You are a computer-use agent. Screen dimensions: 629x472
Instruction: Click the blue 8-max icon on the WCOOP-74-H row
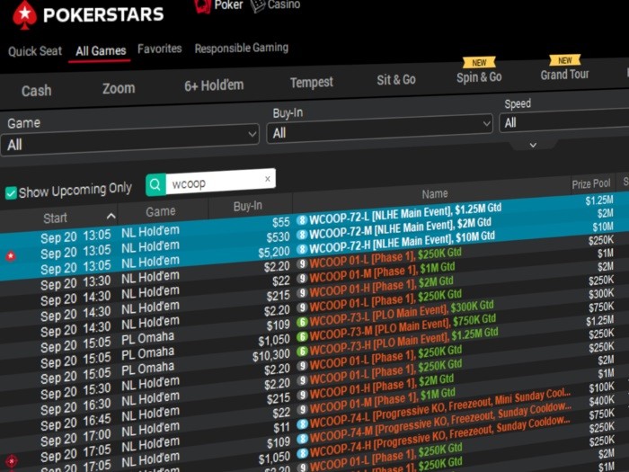click(x=302, y=453)
